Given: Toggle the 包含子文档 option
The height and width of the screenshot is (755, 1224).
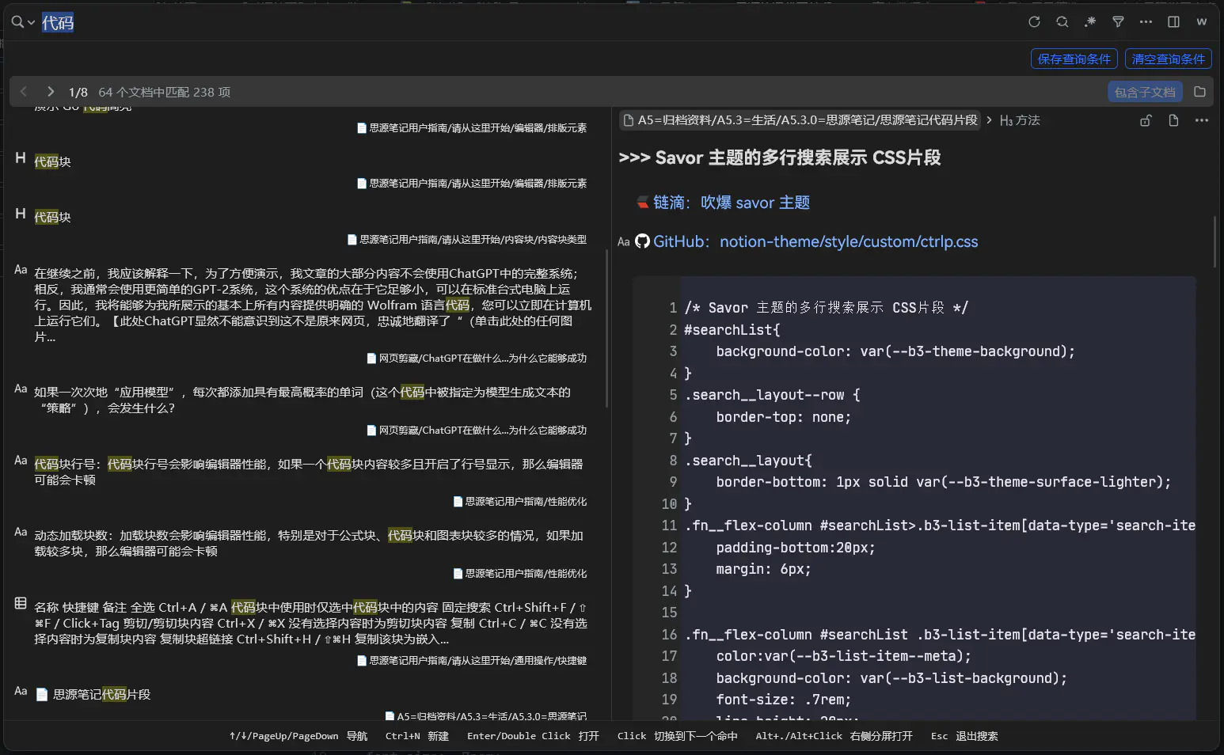Looking at the screenshot, I should [1144, 92].
